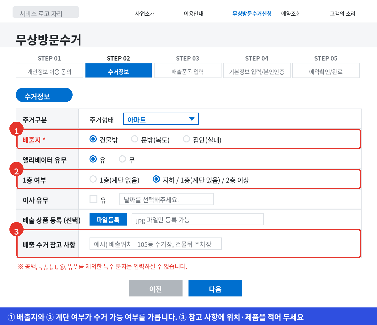Screen dimensions: 377x325
Task: Click the 주거형태 label text
Action: tap(101, 120)
